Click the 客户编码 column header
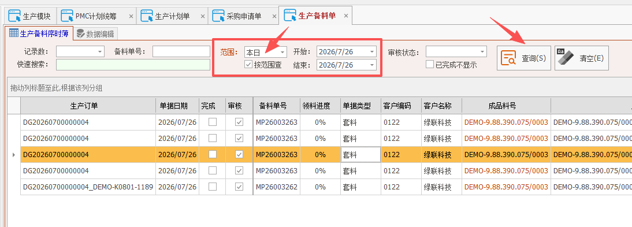Image resolution: width=632 pixels, height=227 pixels. click(401, 106)
